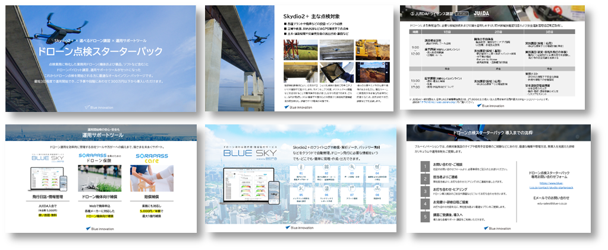The image size is (608, 250).
Task: Click the 賠償補償 label
Action: pos(152,197)
